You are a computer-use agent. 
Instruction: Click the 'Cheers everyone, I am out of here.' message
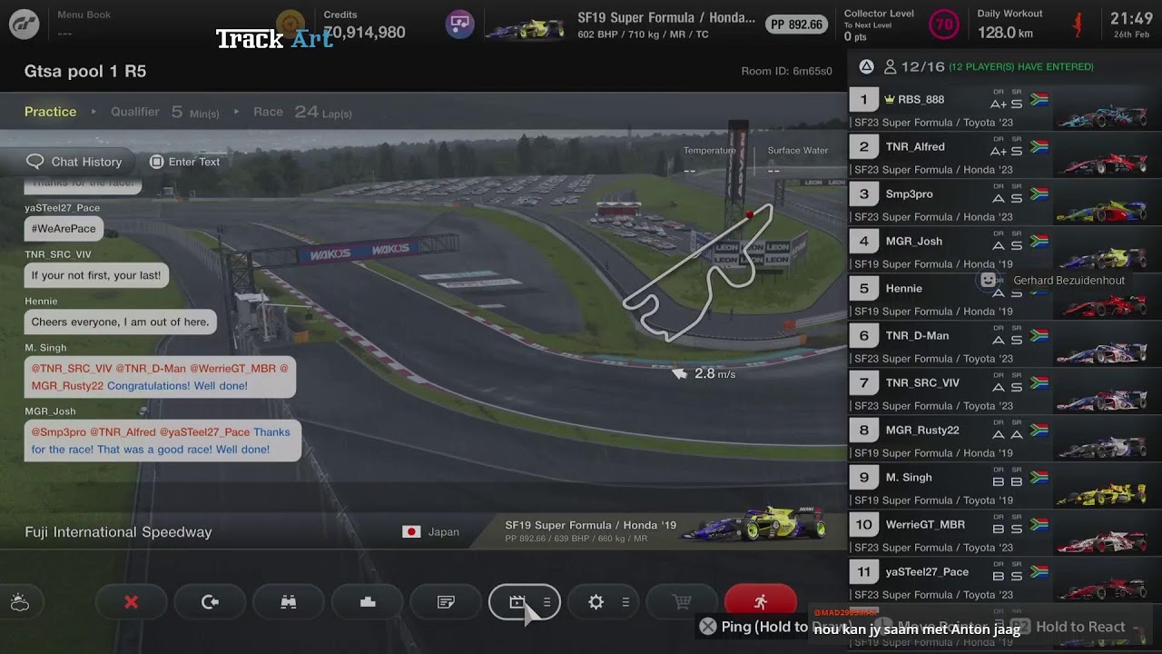click(120, 322)
